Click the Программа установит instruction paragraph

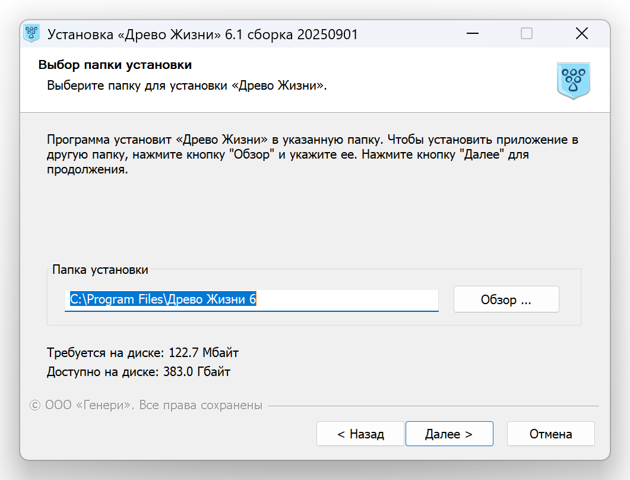click(x=312, y=154)
